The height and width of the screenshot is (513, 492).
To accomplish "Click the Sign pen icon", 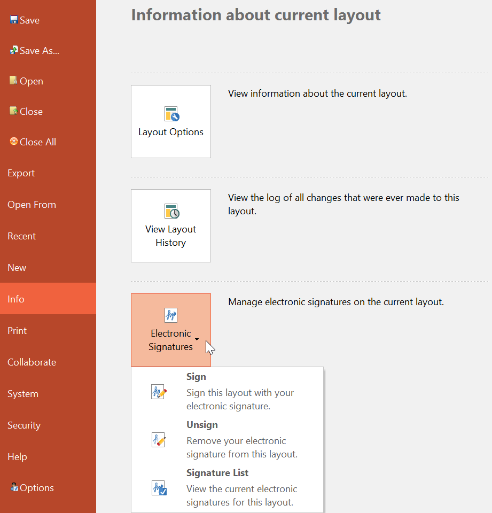I will tap(159, 392).
